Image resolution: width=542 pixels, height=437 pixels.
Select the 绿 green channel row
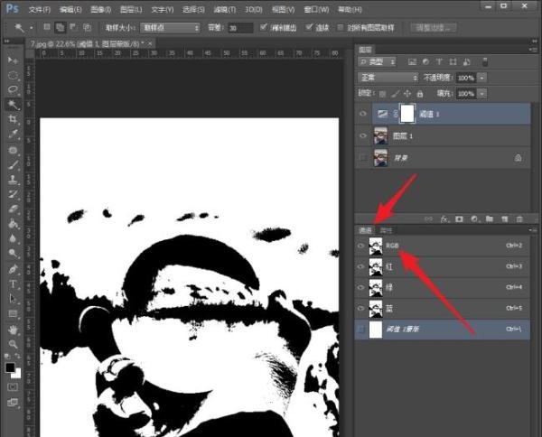(443, 288)
